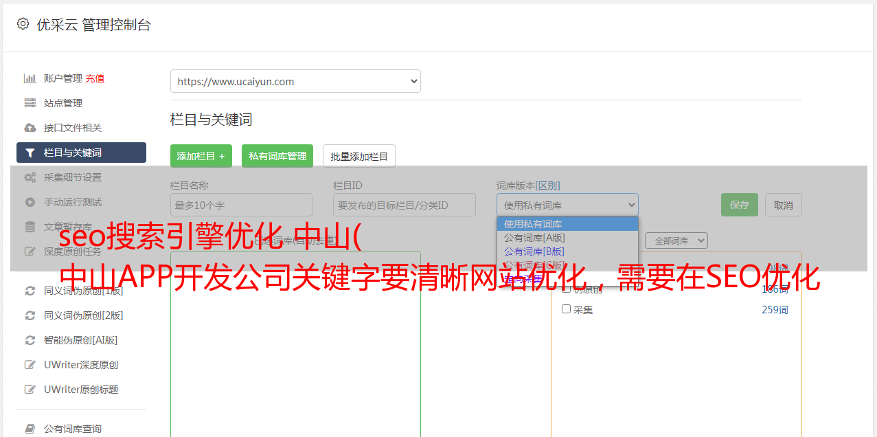Click the gears icon beside 采集细节设置
The image size is (877, 437).
[30, 177]
